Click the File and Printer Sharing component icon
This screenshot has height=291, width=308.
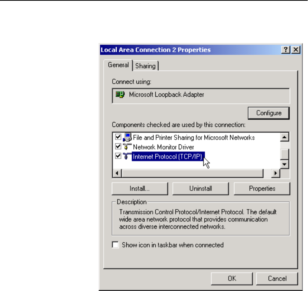coord(127,137)
